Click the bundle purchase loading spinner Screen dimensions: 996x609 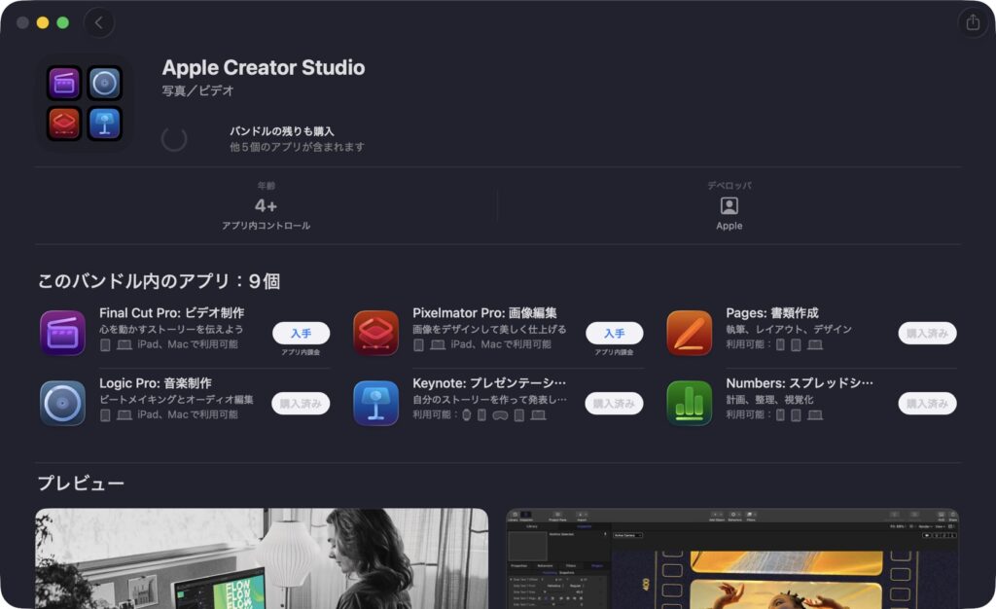point(174,139)
